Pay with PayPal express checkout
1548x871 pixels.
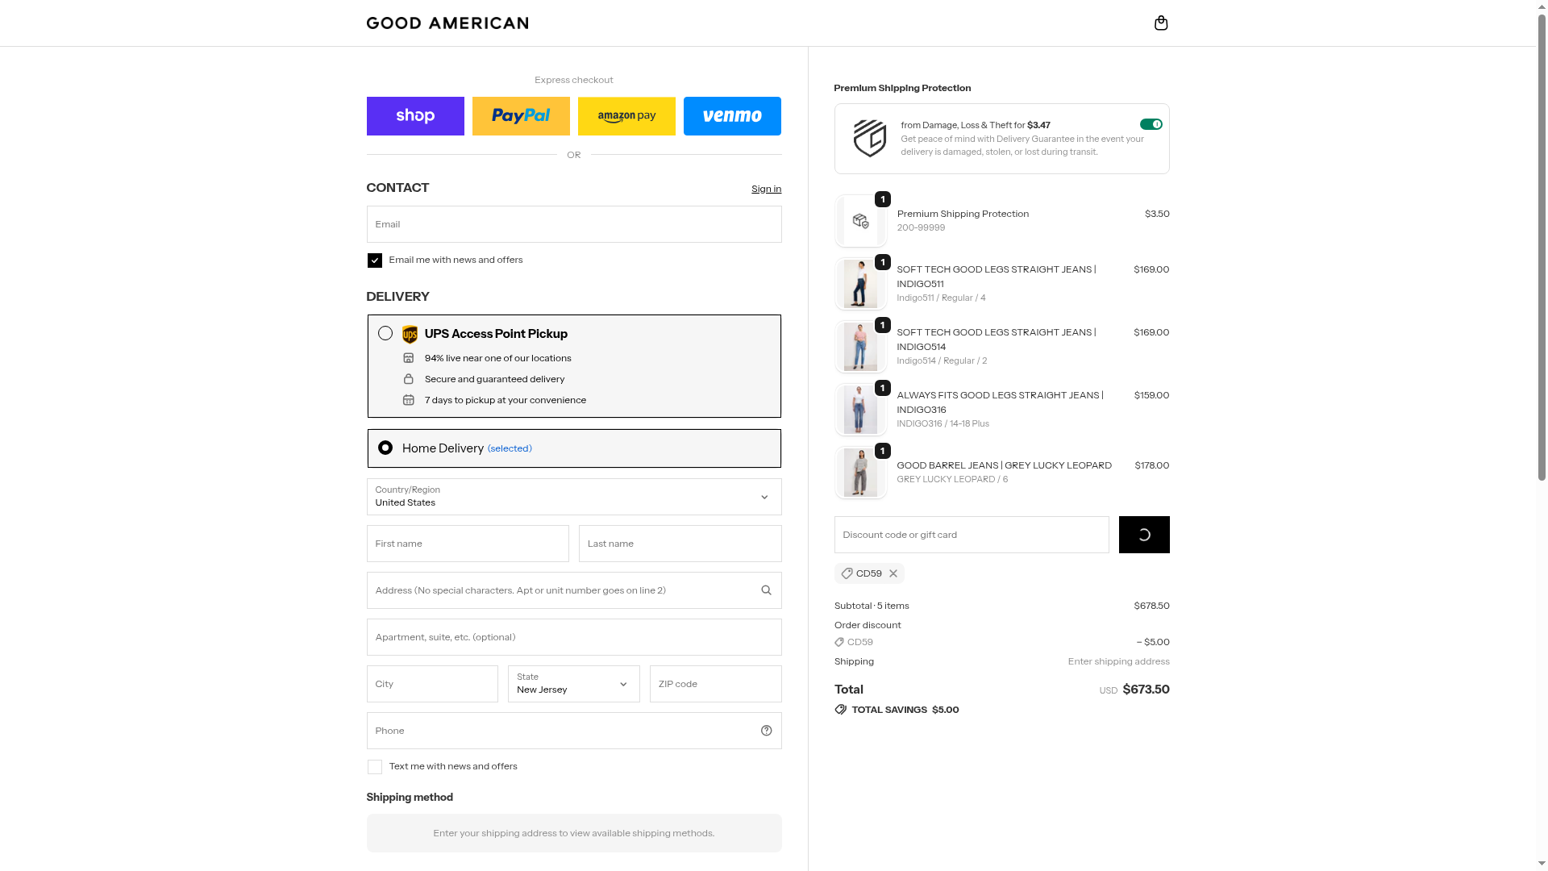[x=521, y=116]
